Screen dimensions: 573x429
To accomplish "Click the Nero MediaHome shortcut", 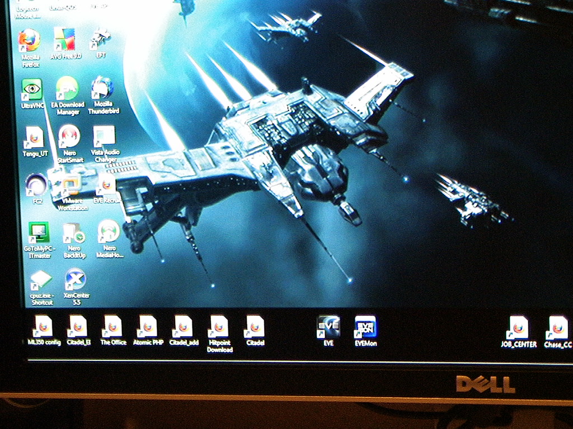I will coord(109,239).
